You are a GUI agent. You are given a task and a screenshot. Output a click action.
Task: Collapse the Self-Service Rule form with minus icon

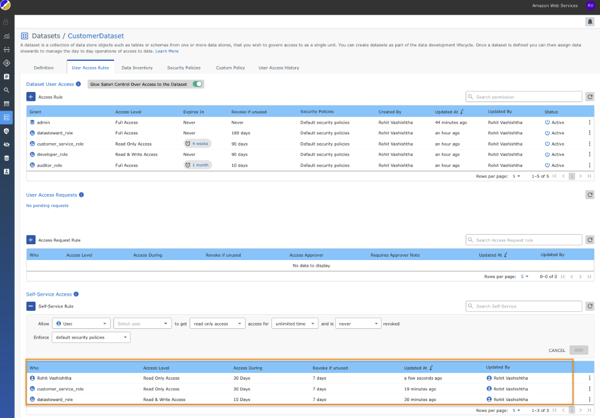point(31,306)
